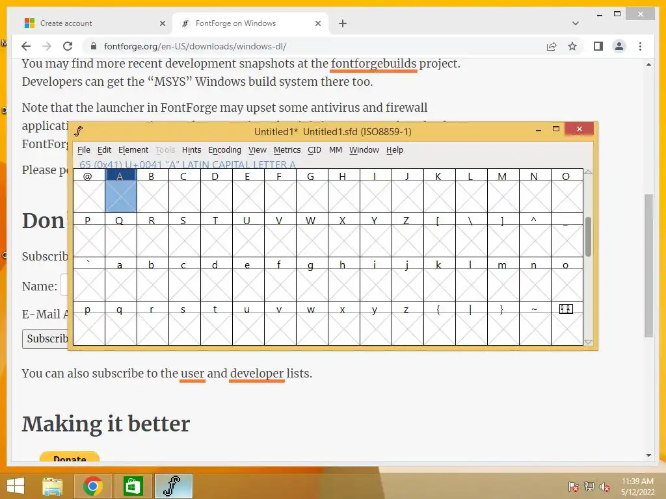Select the capital G glyph cell
The width and height of the screenshot is (666, 499).
click(312, 190)
